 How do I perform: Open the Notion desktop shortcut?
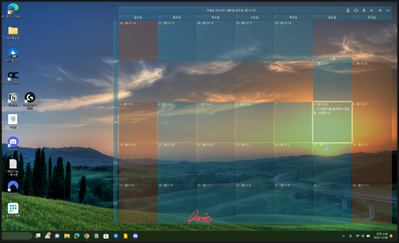click(13, 100)
